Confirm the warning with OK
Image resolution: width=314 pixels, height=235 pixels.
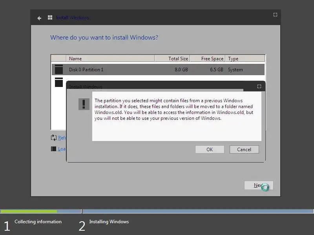click(x=210, y=150)
